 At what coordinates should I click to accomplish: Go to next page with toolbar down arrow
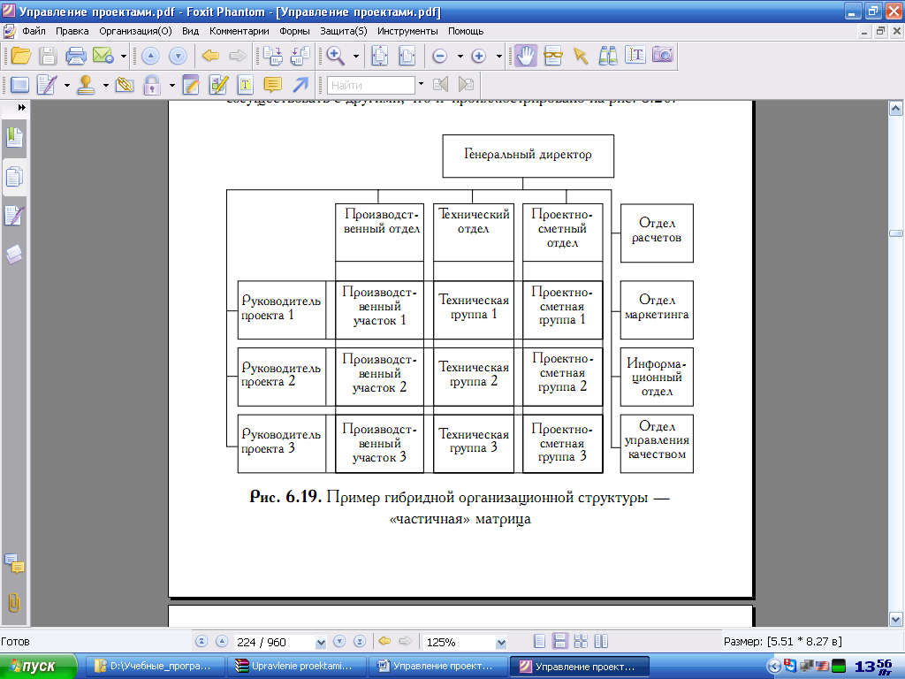[x=178, y=56]
